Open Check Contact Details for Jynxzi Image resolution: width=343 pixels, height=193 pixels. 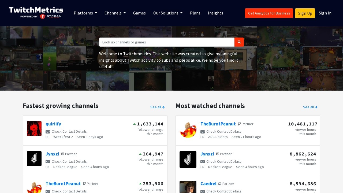coord(69,161)
